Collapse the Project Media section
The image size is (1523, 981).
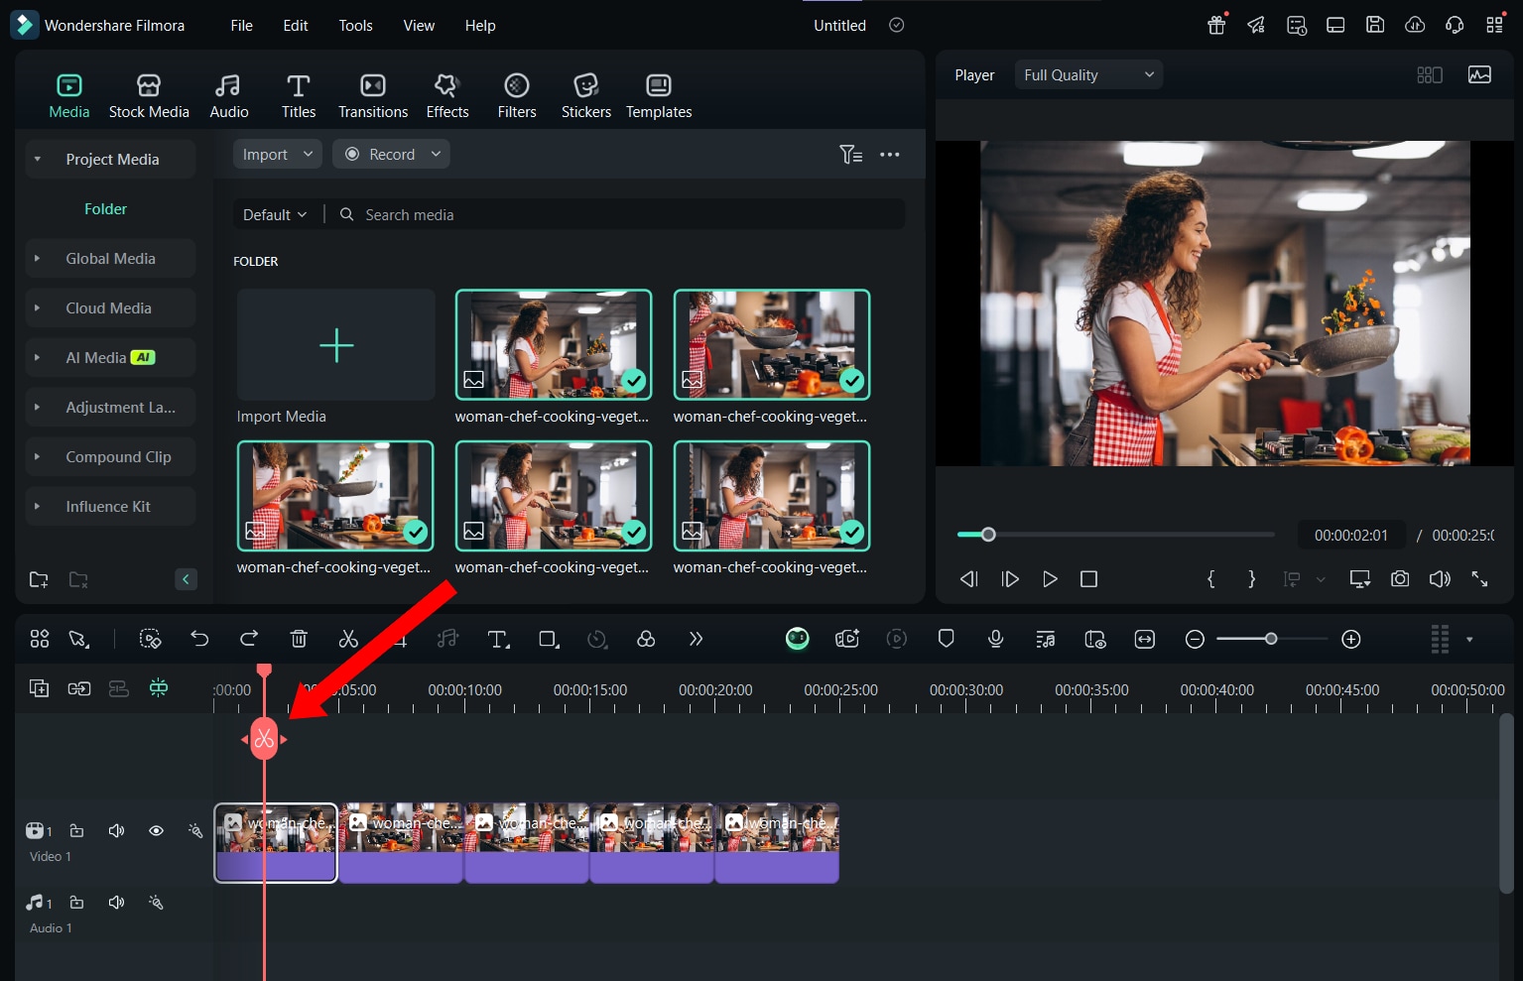38,159
